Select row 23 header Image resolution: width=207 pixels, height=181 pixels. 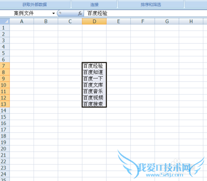click(x=5, y=168)
